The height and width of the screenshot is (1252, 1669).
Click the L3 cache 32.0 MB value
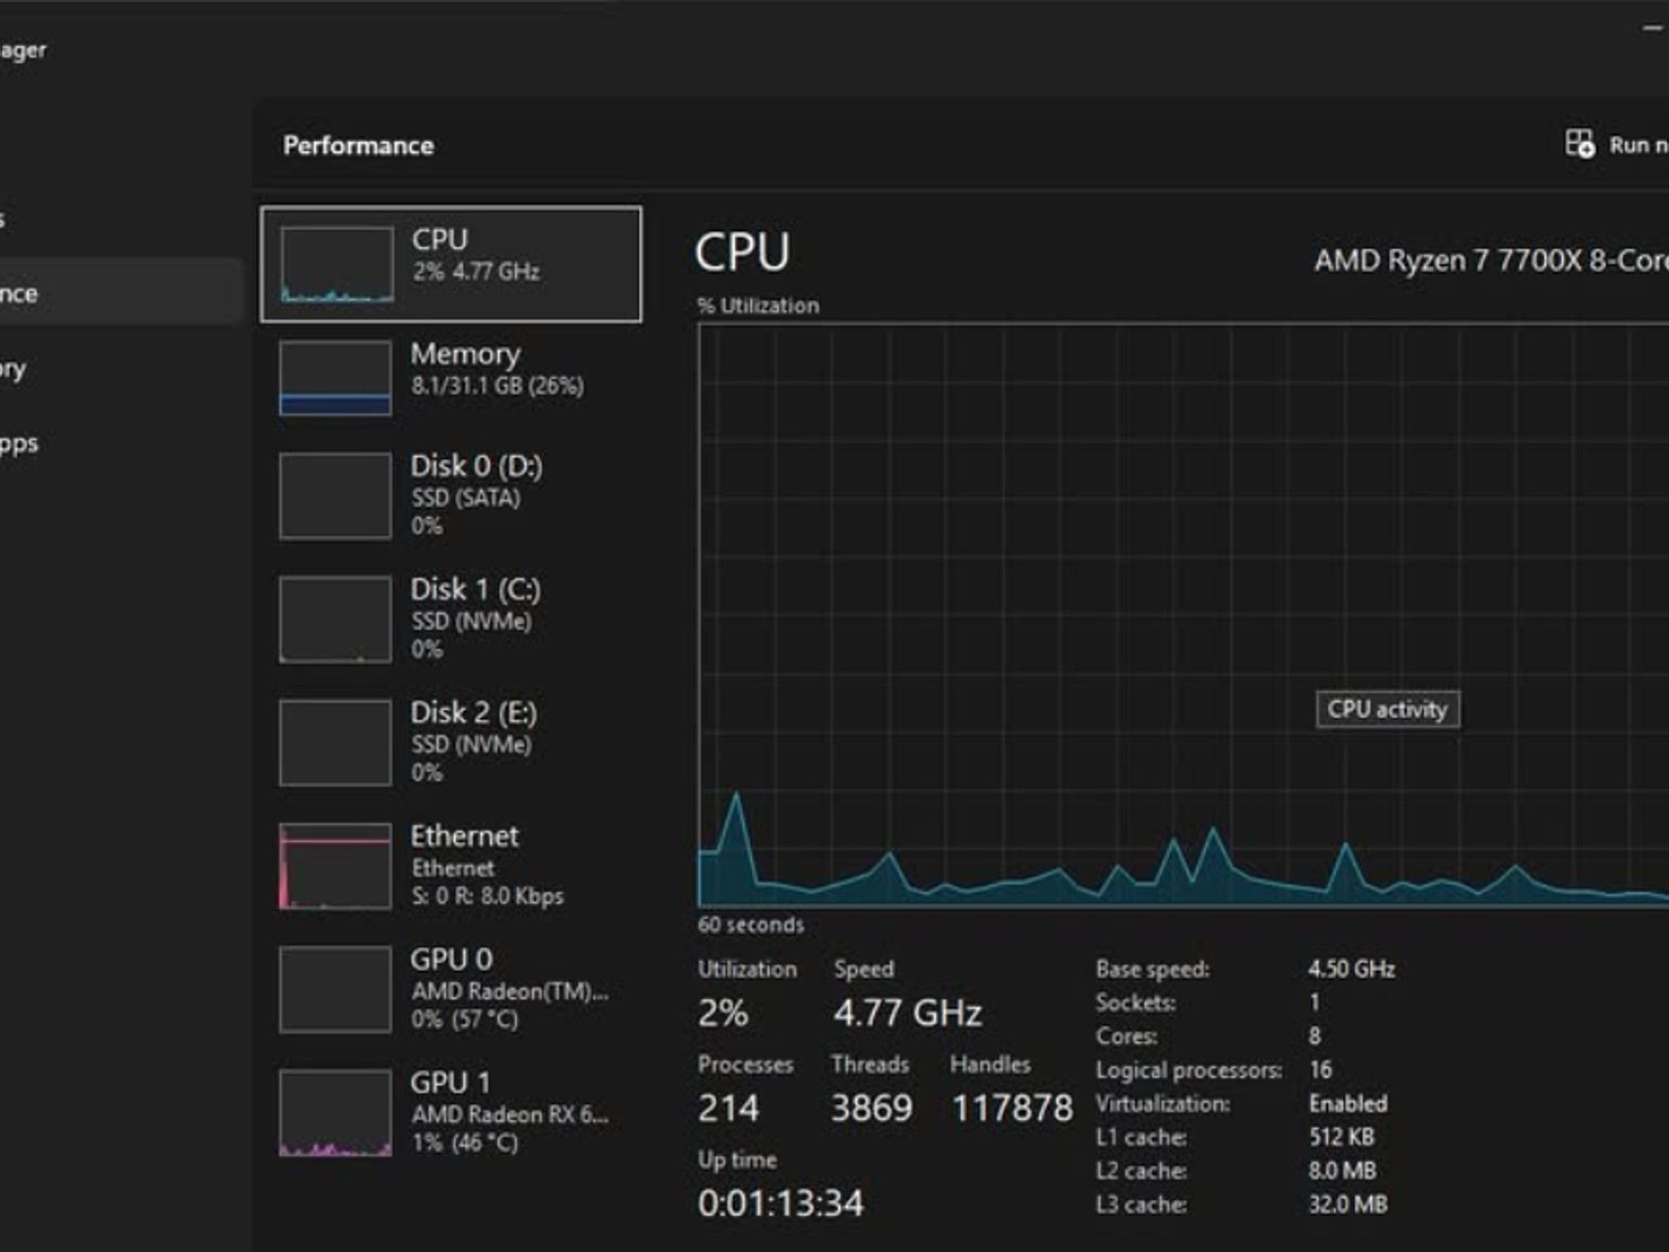1348,1204
